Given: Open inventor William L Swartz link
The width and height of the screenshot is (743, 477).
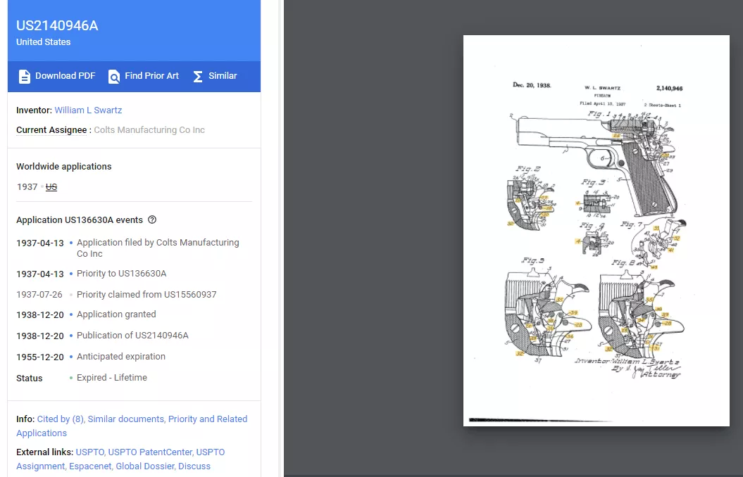Looking at the screenshot, I should point(88,110).
